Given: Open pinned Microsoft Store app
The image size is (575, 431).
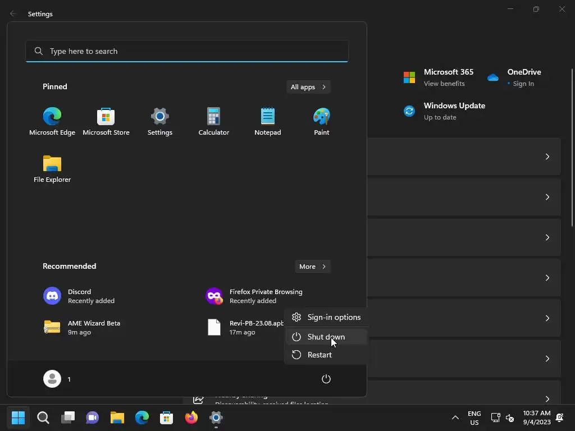Looking at the screenshot, I should pos(106,122).
